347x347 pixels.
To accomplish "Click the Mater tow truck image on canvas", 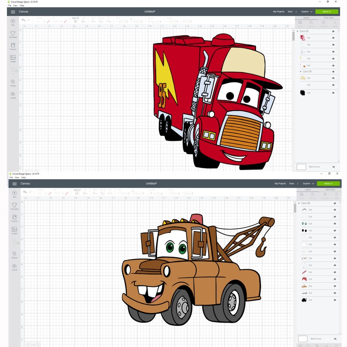I will pos(198,270).
